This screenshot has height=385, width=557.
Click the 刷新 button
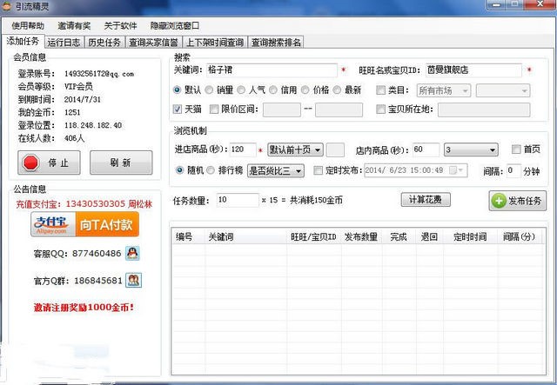pos(121,163)
